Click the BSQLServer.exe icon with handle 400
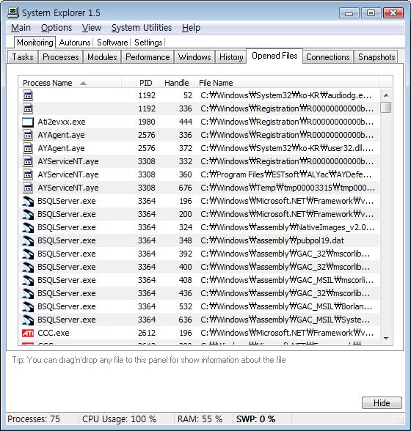This screenshot has height=431, width=411. click(28, 267)
